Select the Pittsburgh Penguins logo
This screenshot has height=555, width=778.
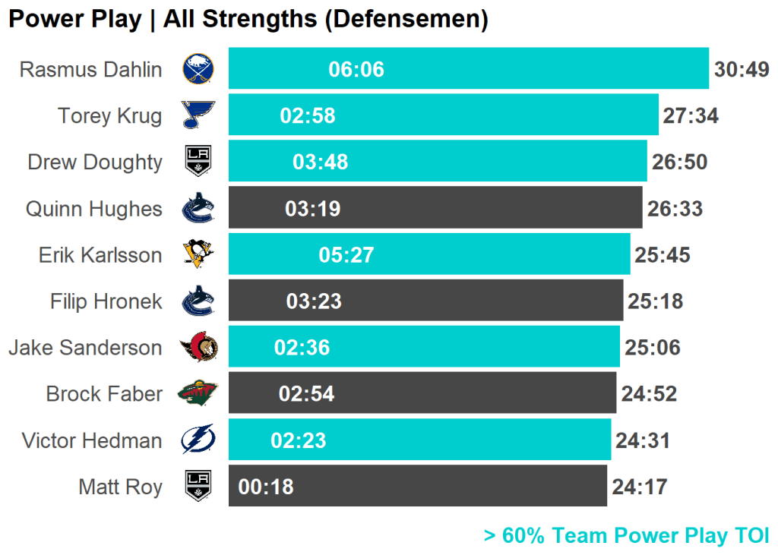[x=198, y=254]
